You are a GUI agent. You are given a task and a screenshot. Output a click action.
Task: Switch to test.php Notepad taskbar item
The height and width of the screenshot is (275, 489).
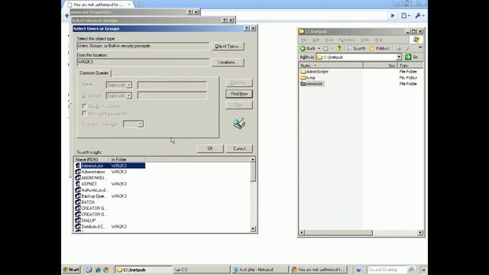(260, 270)
